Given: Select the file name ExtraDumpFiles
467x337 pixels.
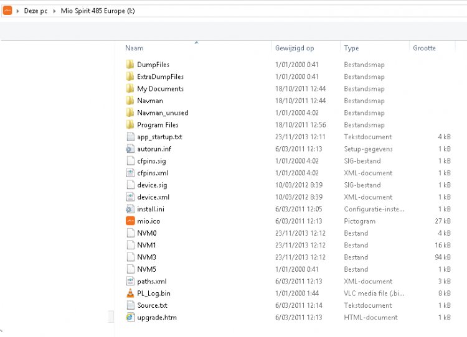Looking at the screenshot, I should (160, 76).
